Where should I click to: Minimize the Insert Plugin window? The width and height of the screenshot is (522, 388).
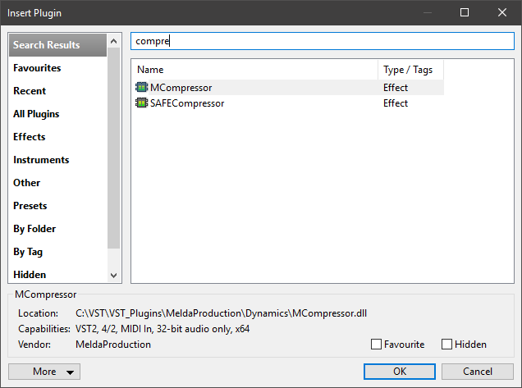428,12
